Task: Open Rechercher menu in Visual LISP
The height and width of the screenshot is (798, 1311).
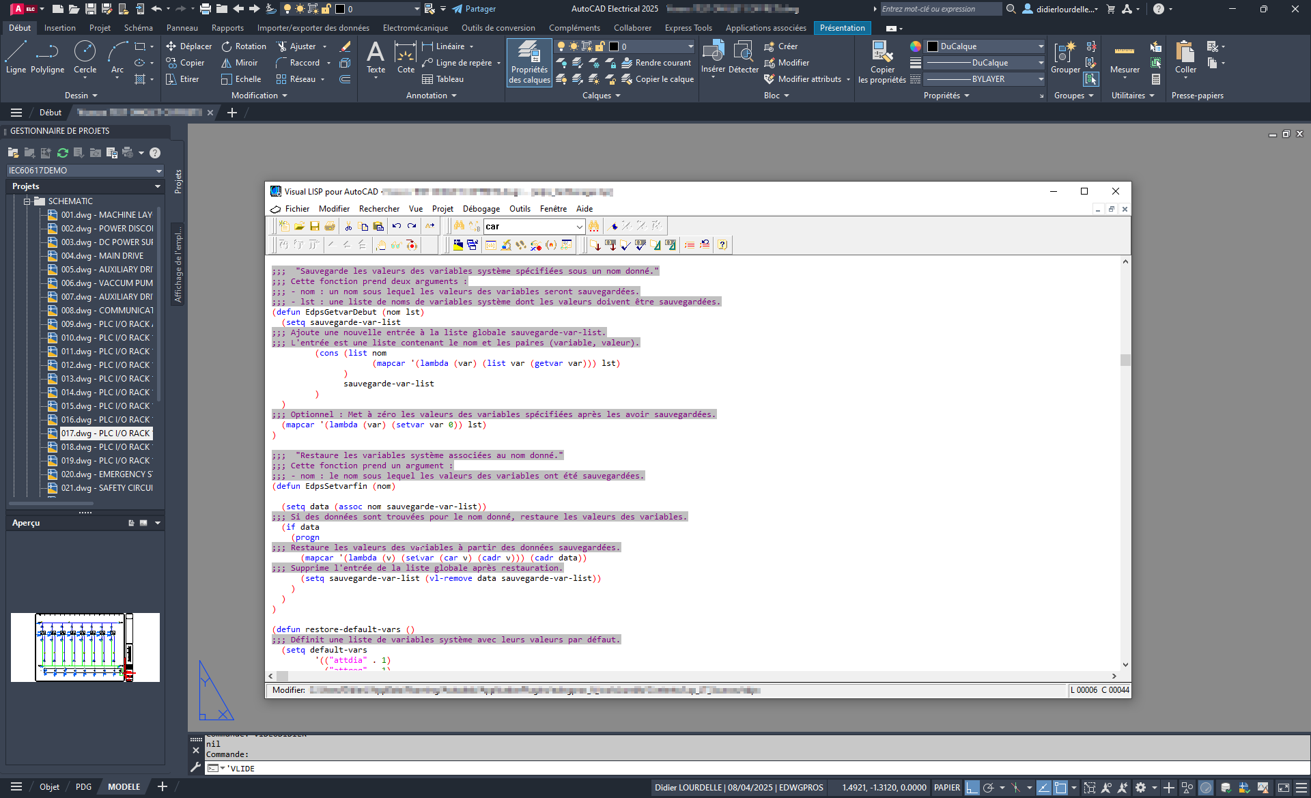Action: [379, 209]
